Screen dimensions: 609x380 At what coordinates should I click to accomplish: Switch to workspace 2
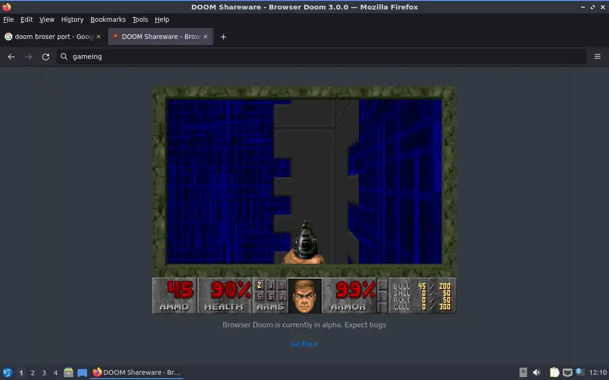[x=32, y=373]
